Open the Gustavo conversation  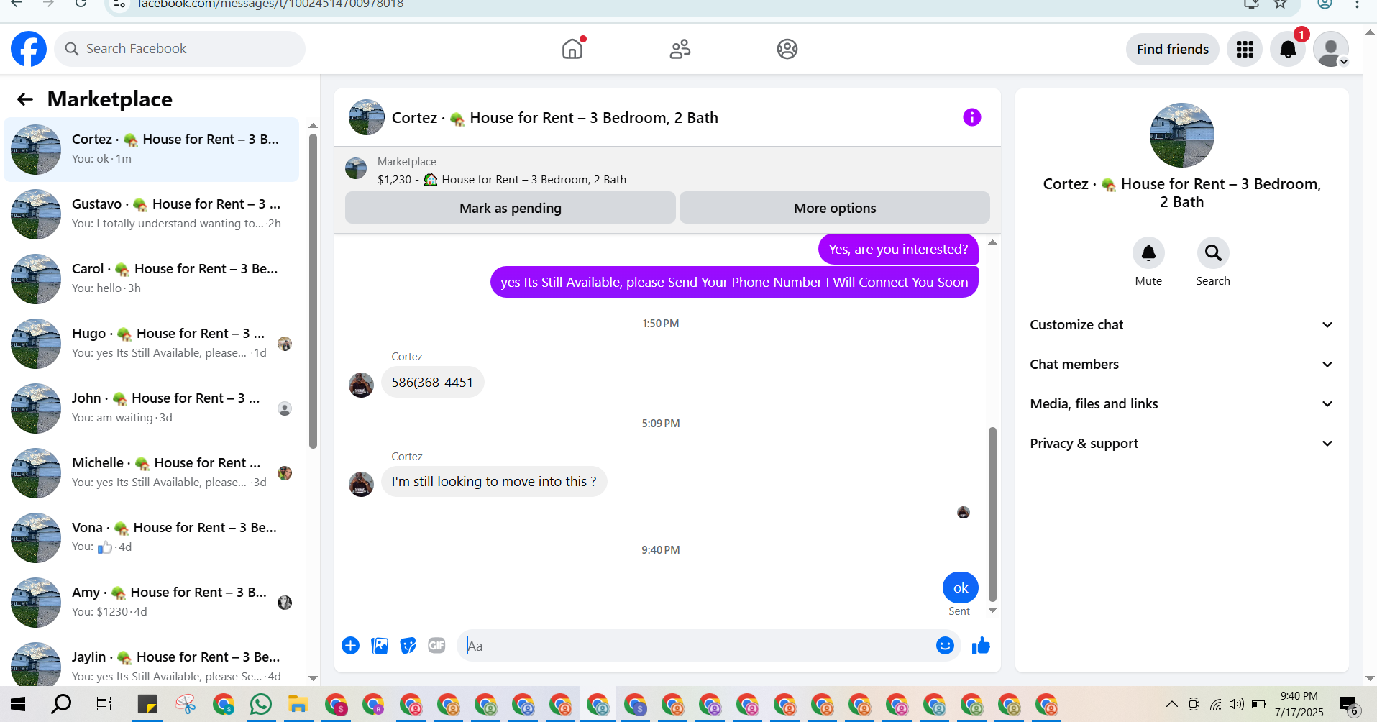pyautogui.click(x=152, y=214)
